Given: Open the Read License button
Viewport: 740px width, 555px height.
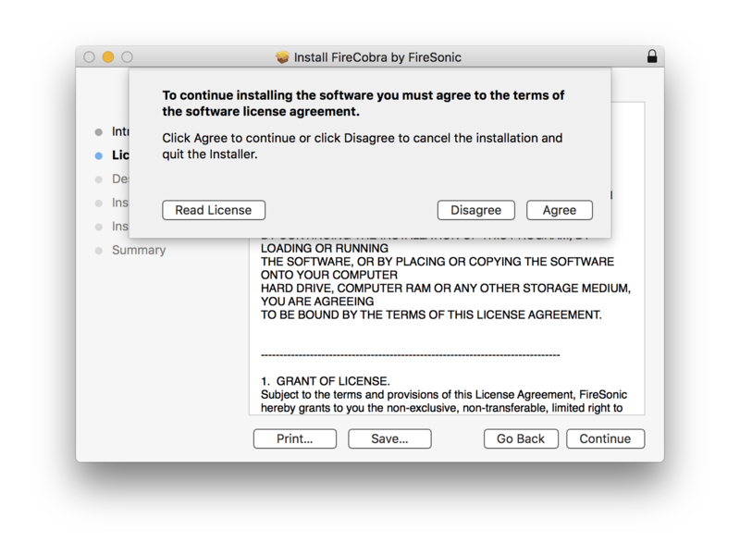Looking at the screenshot, I should coord(214,210).
